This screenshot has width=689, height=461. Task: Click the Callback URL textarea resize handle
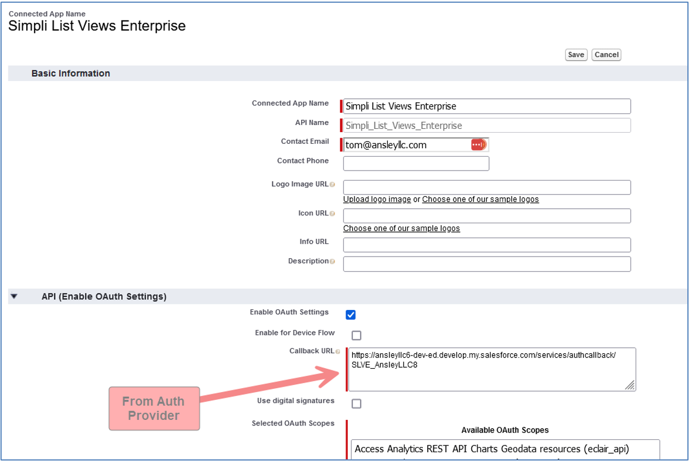tap(630, 385)
